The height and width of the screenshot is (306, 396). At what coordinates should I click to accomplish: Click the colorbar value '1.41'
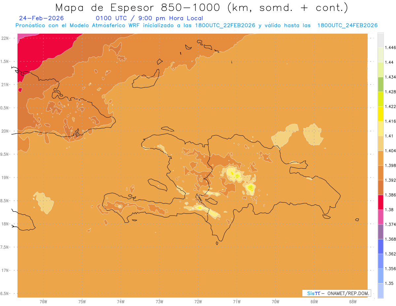pos(389,136)
